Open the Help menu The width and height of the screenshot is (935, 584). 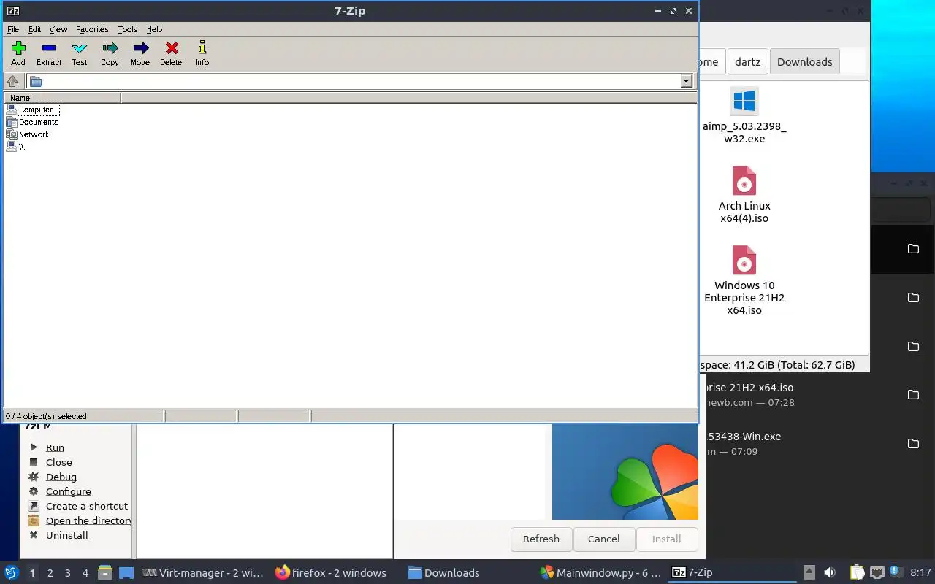point(154,29)
